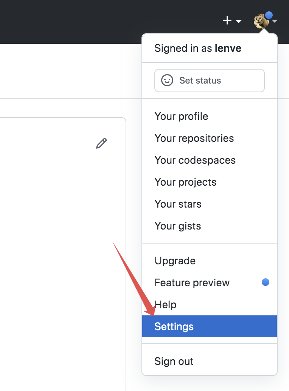Click the user avatar picture

coord(261,21)
